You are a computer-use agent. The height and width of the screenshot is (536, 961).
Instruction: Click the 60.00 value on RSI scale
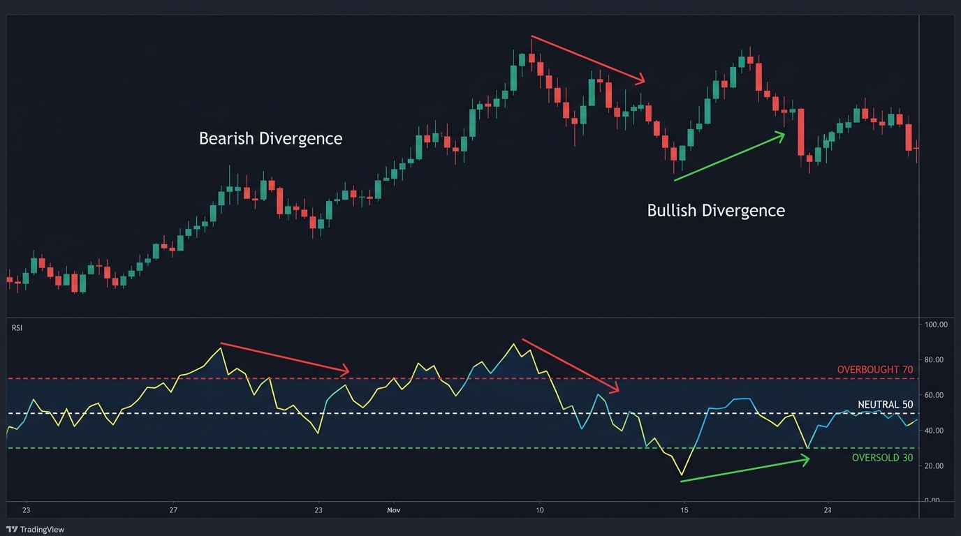pos(935,395)
